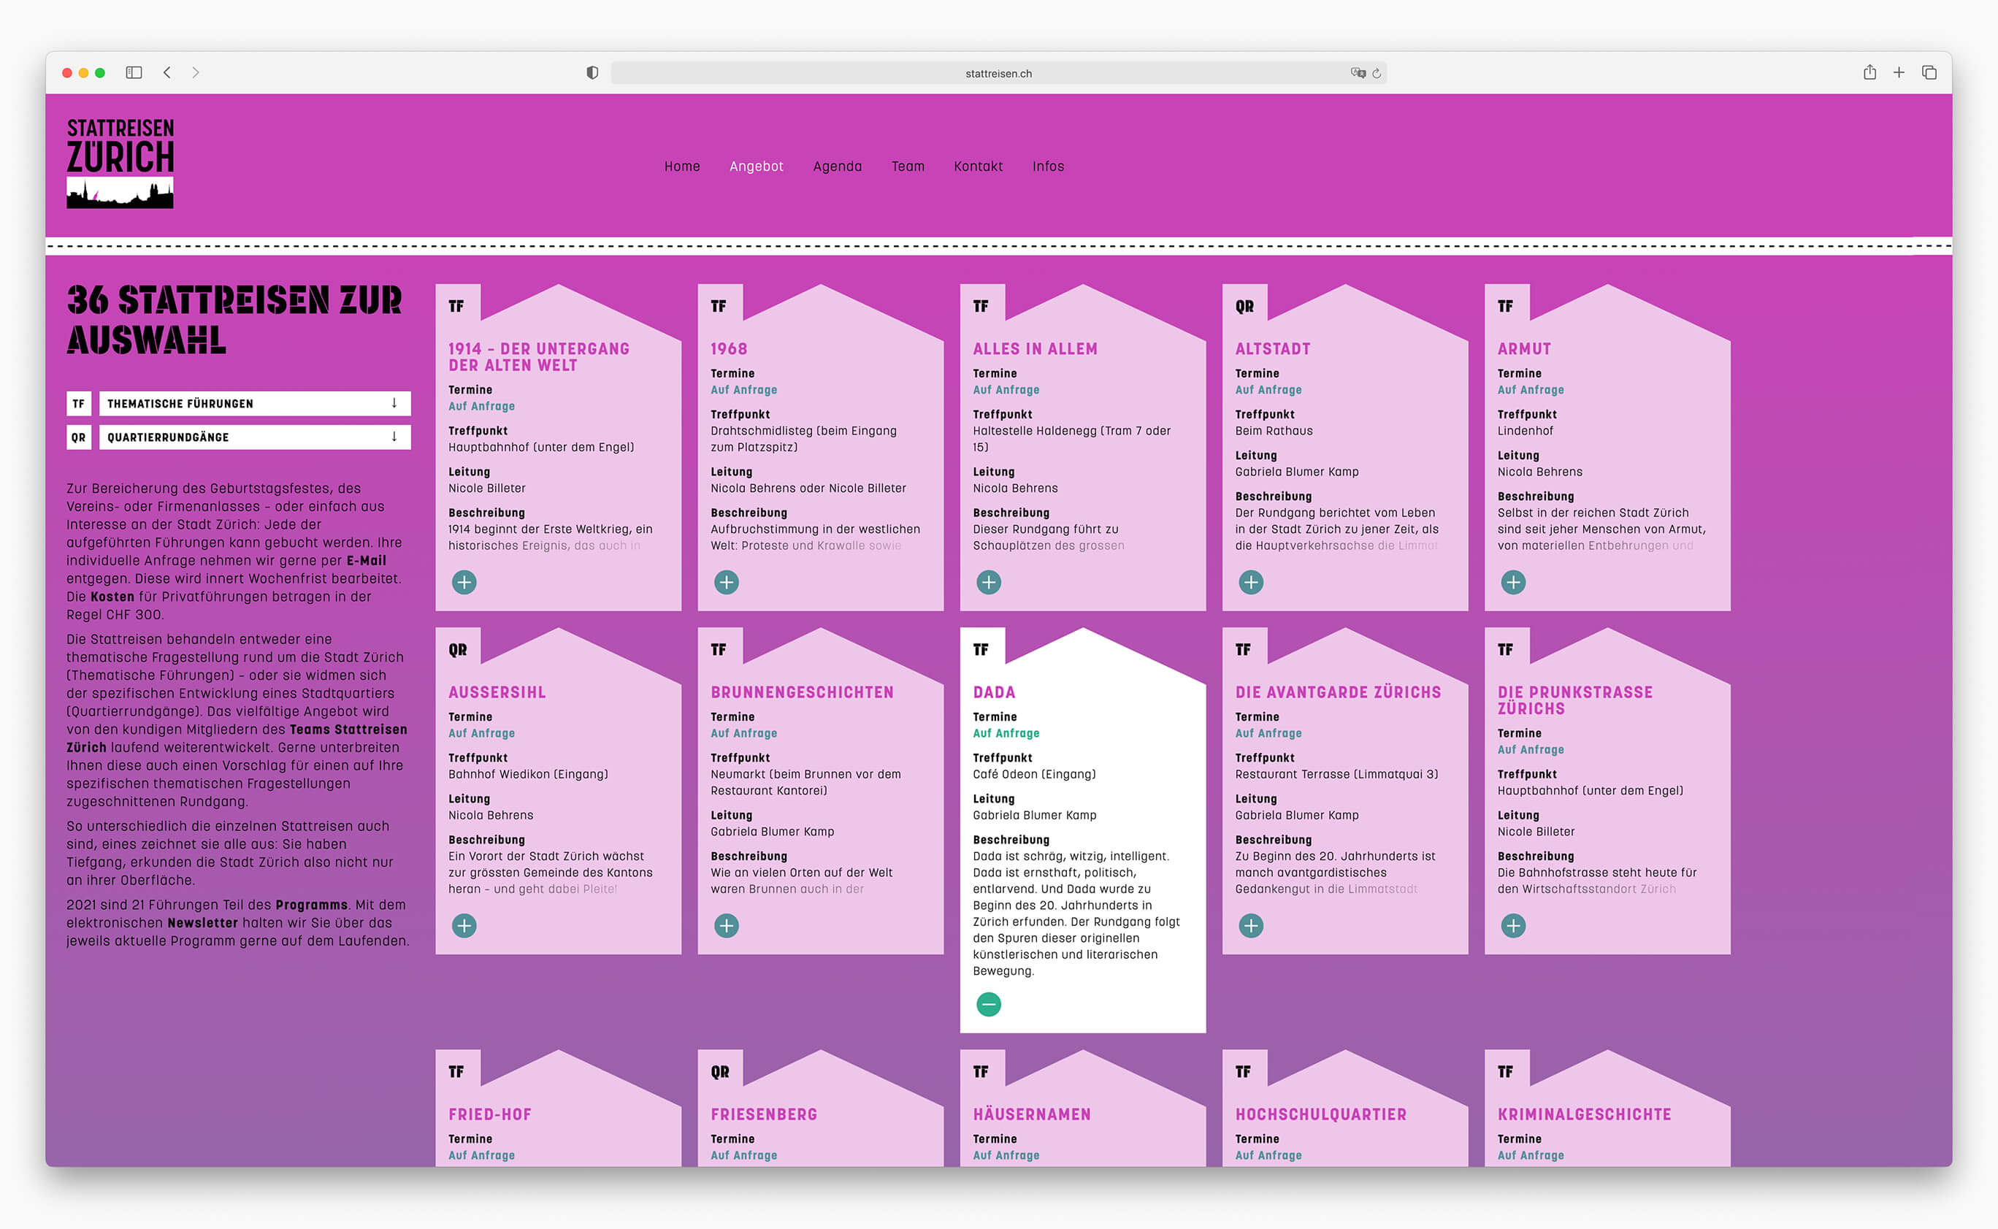Open Agenda menu item
The height and width of the screenshot is (1229, 1998).
(837, 166)
